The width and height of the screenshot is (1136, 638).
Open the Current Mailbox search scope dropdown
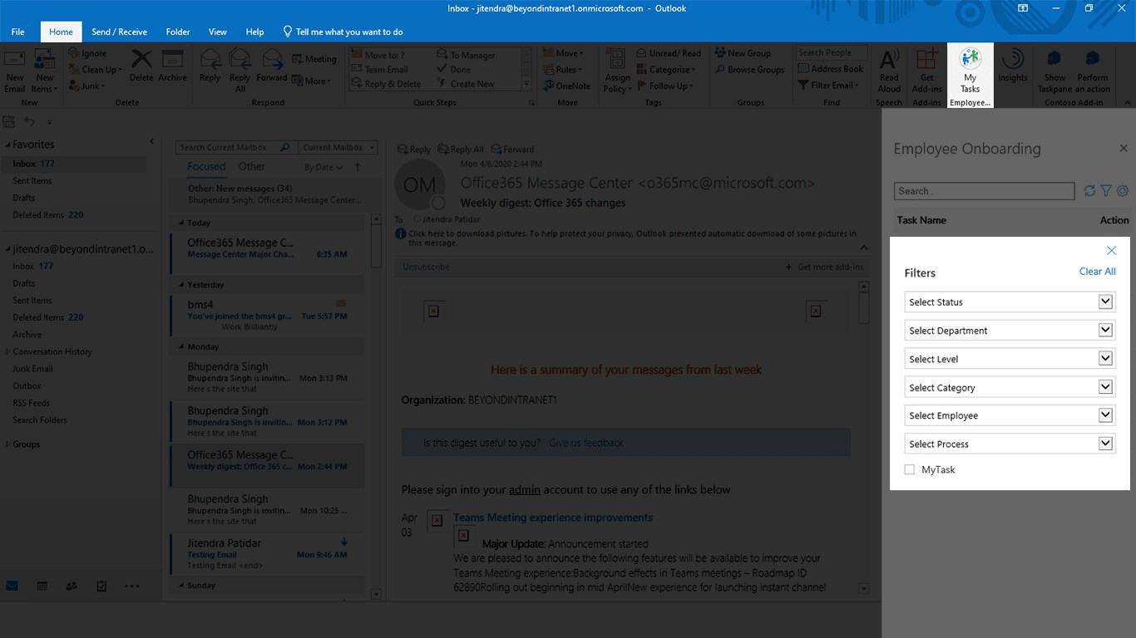(338, 148)
